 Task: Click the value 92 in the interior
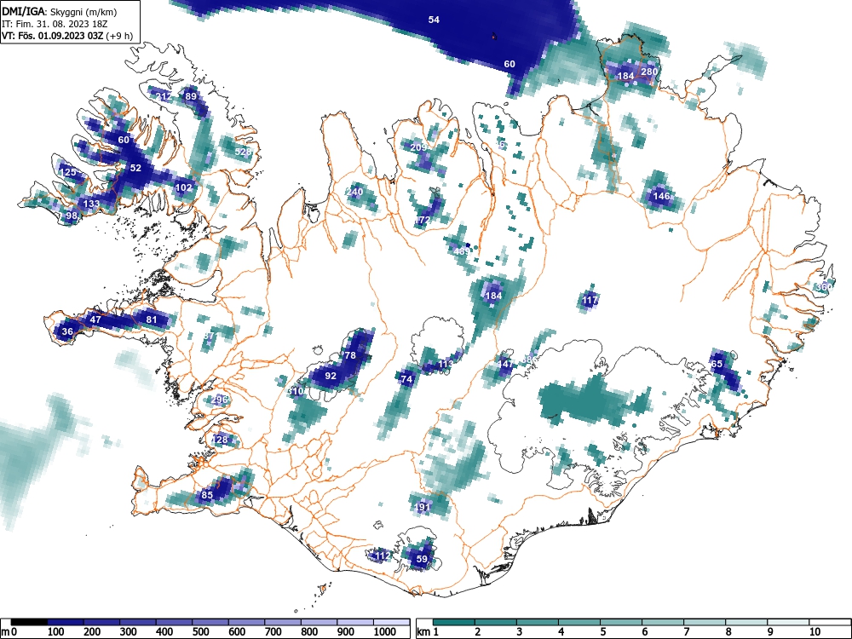(331, 376)
